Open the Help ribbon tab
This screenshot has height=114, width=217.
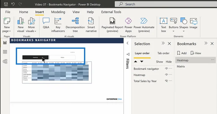[90, 12]
